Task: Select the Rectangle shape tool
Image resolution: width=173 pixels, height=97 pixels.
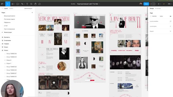Action: [17, 4]
